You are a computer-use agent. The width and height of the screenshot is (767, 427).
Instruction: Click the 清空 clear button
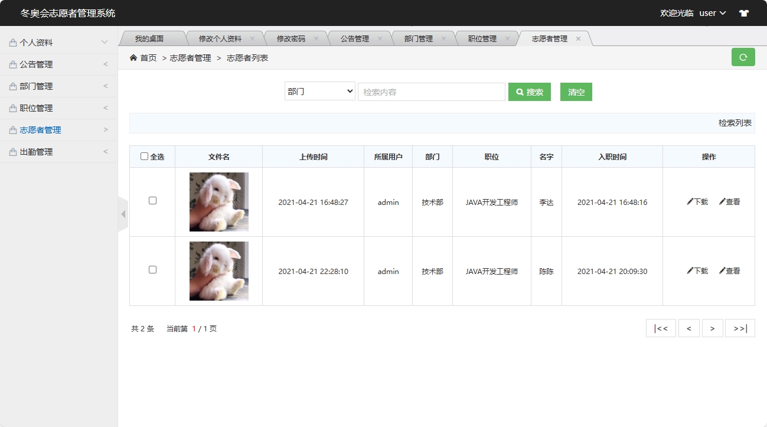[576, 92]
